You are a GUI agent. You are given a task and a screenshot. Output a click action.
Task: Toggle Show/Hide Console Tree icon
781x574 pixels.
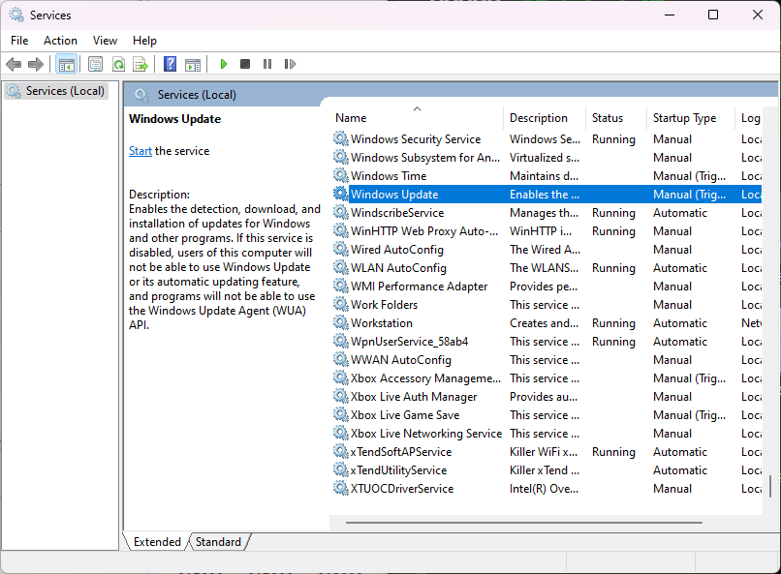point(66,64)
